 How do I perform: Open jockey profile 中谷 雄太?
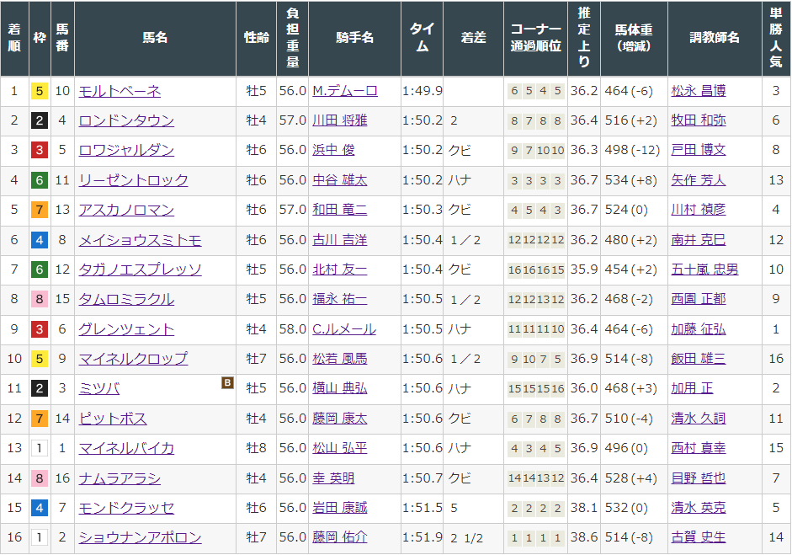point(339,180)
